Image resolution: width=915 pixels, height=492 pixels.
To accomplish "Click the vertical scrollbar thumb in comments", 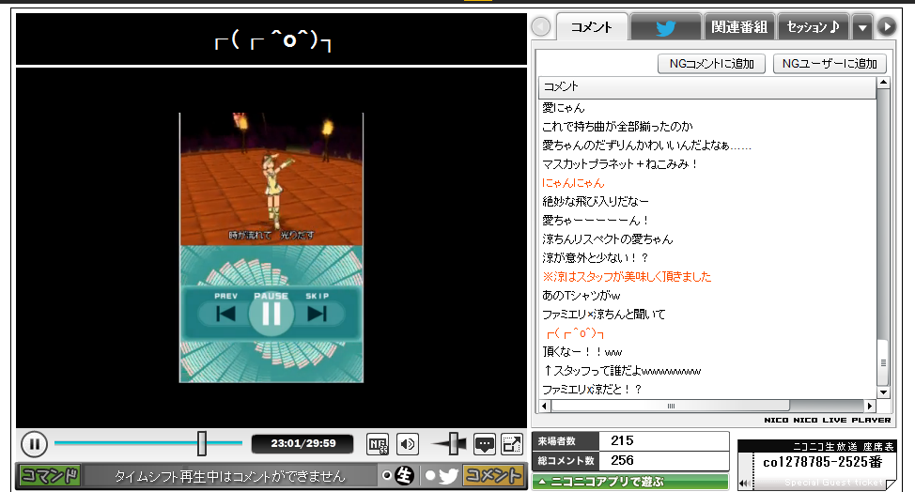I will (x=883, y=362).
